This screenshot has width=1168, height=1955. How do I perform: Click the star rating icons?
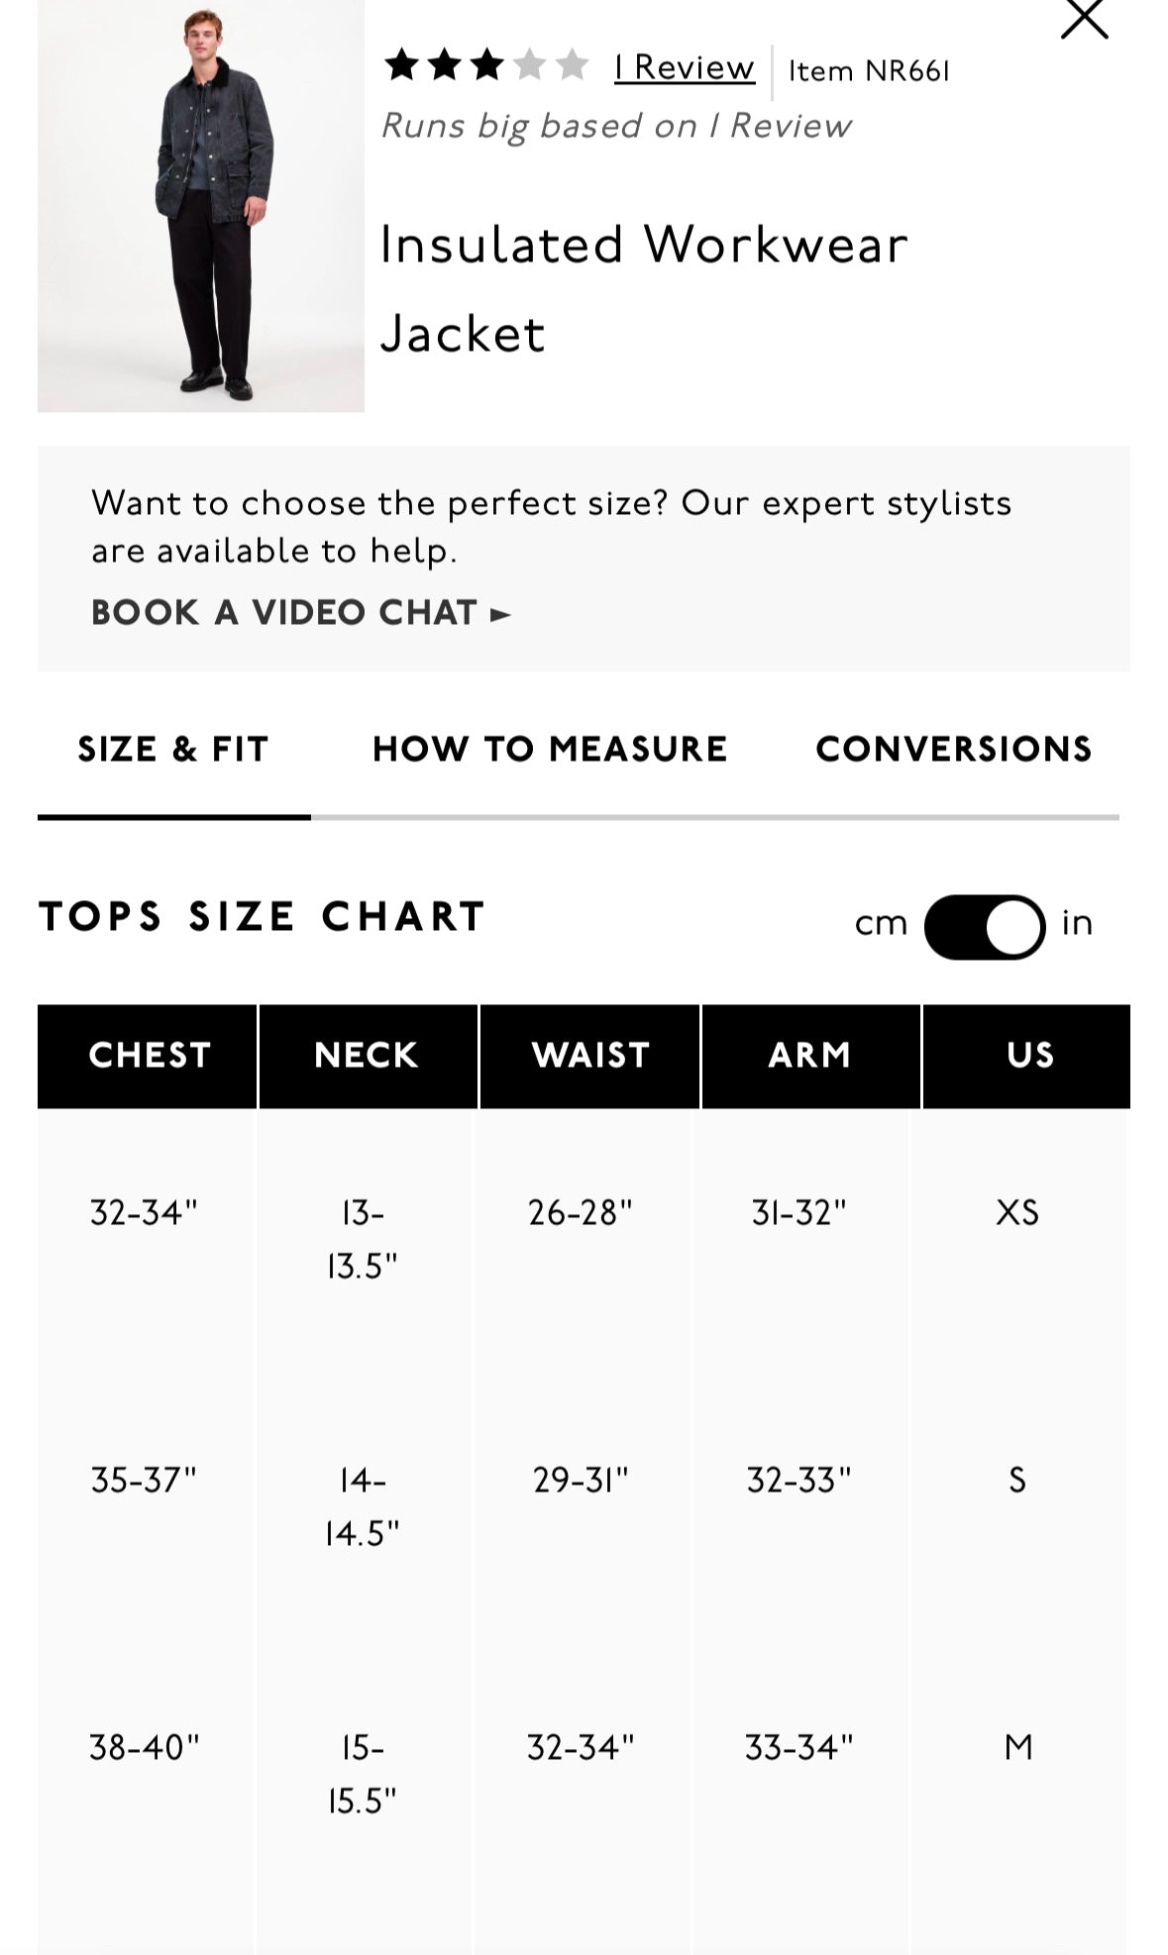[x=485, y=66]
